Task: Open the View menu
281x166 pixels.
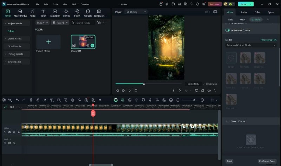Action: (x=65, y=4)
